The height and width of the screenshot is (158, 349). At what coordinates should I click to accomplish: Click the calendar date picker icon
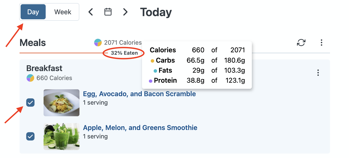108,12
